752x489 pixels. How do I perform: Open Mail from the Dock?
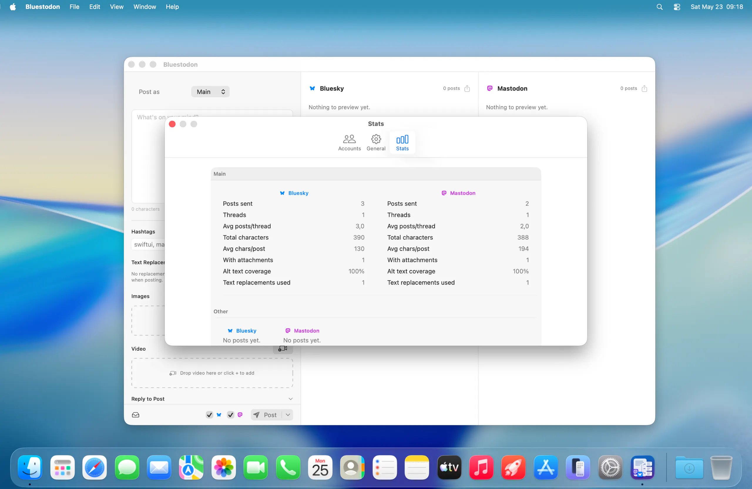(159, 467)
